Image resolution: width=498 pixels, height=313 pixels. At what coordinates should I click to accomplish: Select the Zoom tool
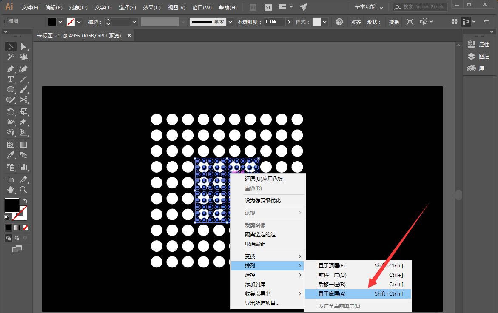click(x=22, y=190)
